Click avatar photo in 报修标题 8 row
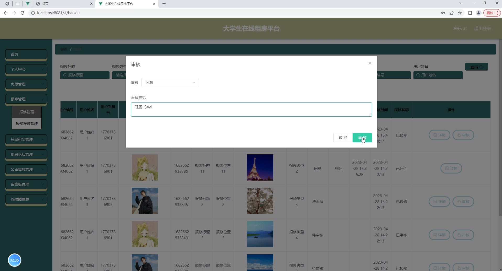The height and width of the screenshot is (271, 502). click(x=145, y=201)
